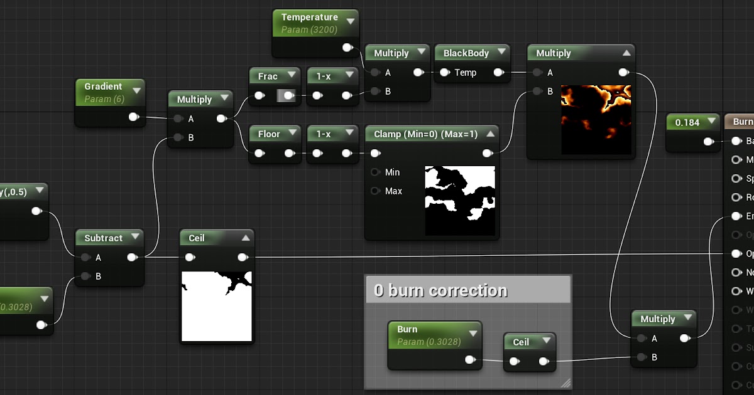Viewport: 754px width, 395px height.
Task: Click the Temperature parameter's output pin
Action: coord(347,46)
